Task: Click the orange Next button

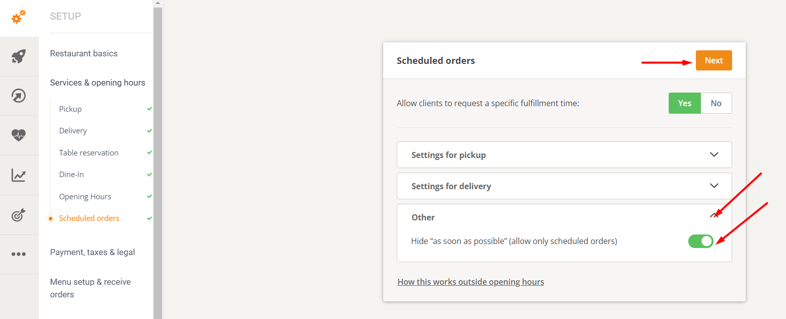Action: pyautogui.click(x=713, y=60)
